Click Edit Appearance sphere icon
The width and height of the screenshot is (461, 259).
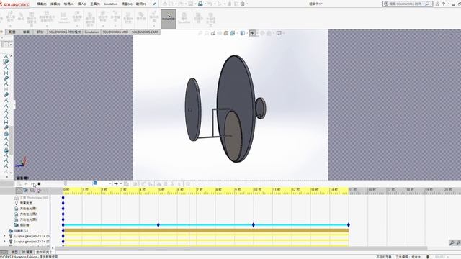pyautogui.click(x=262, y=33)
